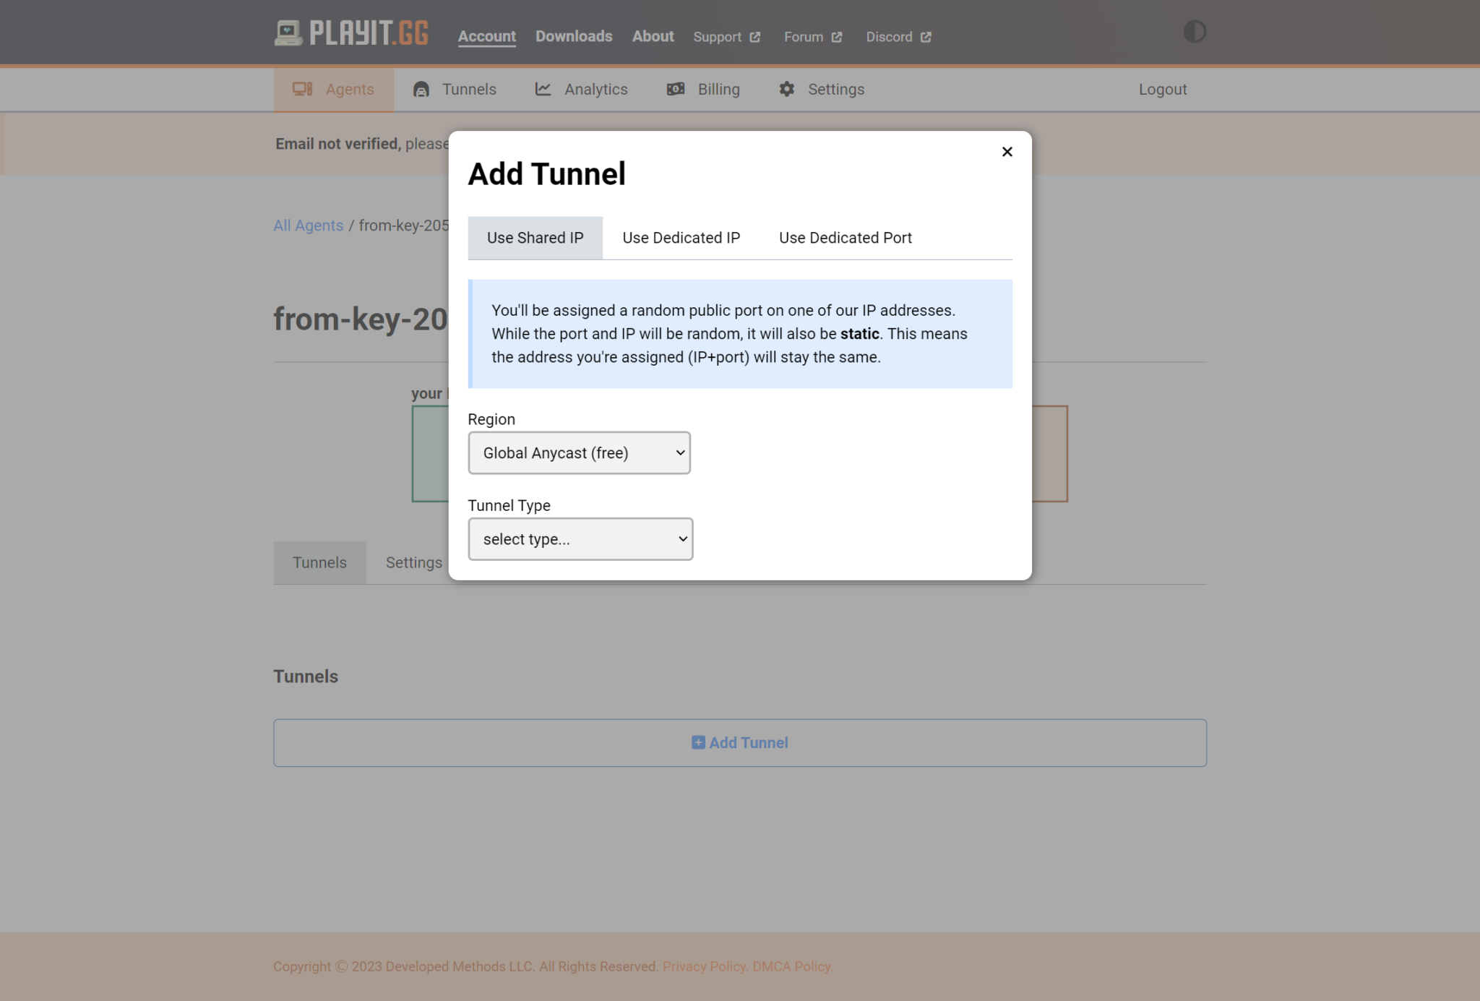Select the Use Shared IP tab

(535, 238)
